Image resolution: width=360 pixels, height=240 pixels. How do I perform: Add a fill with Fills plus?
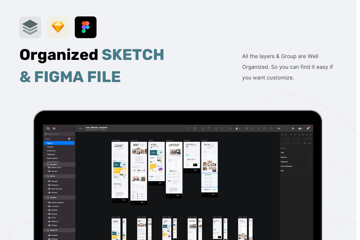(x=311, y=153)
